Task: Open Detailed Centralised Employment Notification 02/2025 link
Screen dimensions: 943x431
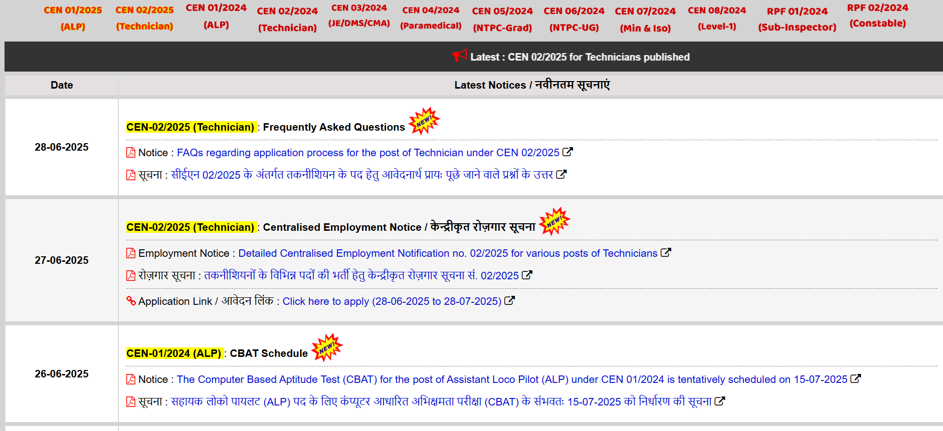Action: point(448,253)
